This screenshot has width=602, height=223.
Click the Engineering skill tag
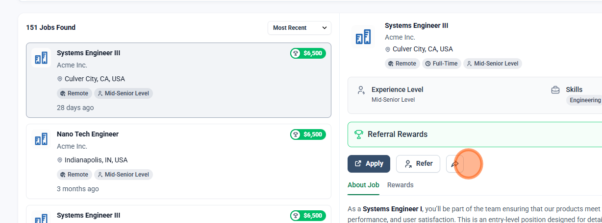click(x=585, y=100)
